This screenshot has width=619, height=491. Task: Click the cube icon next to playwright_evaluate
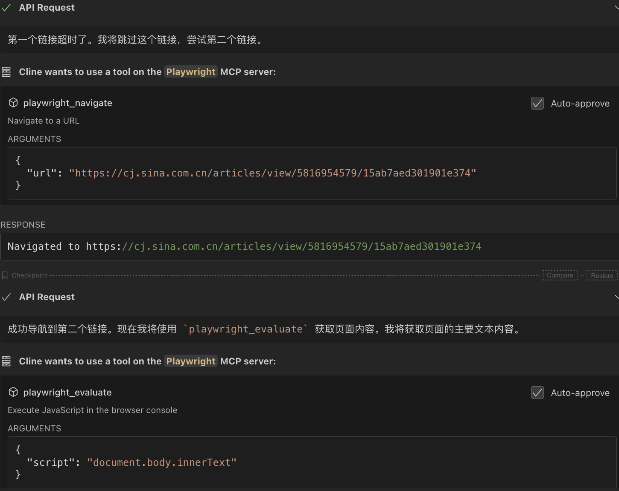(13, 392)
